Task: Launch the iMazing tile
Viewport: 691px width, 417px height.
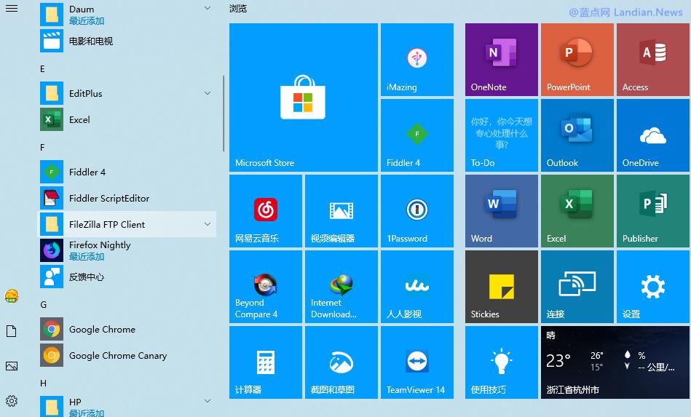Action: coord(417,60)
